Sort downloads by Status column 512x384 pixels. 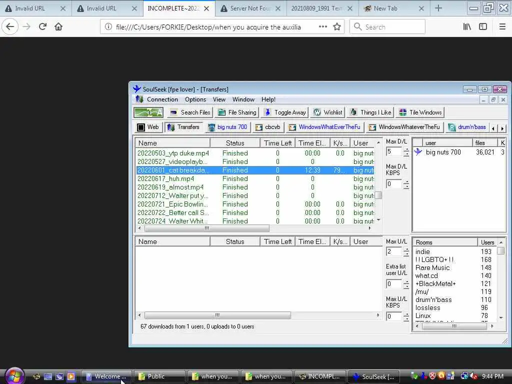[235, 143]
